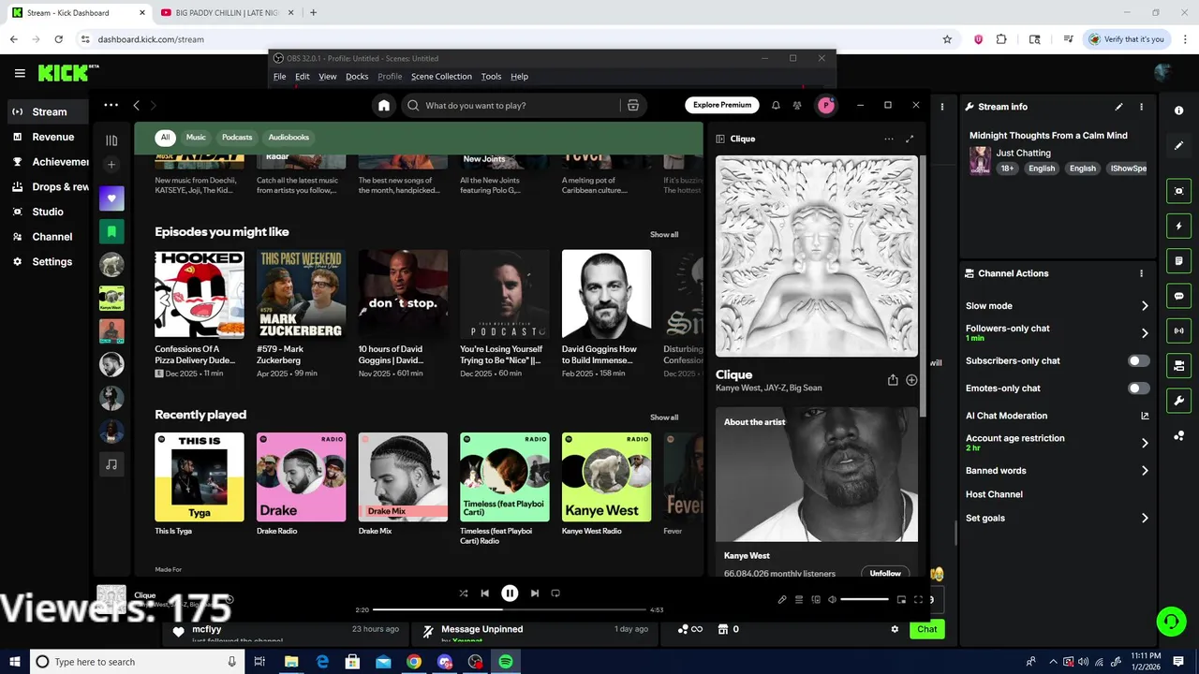Image resolution: width=1199 pixels, height=674 pixels.
Task: Open connect to a device icon
Action: pos(816,600)
